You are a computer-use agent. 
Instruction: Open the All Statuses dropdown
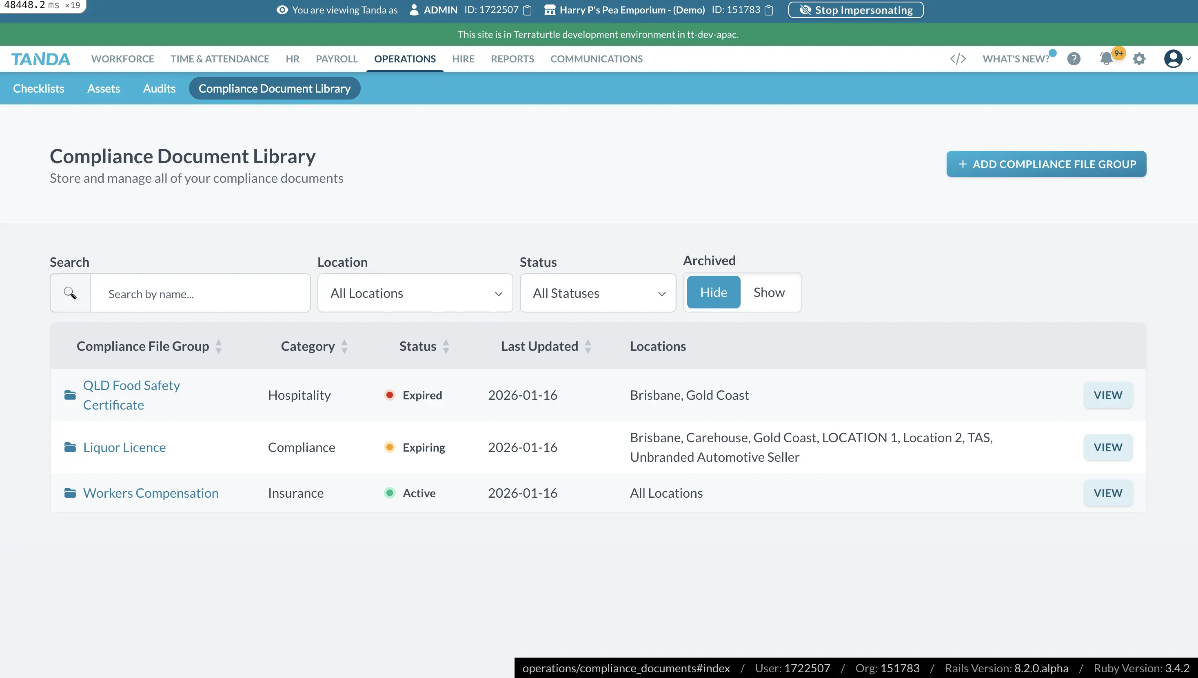coord(598,293)
